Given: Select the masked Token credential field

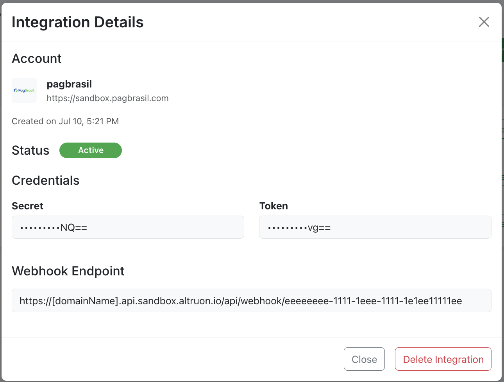Looking at the screenshot, I should (x=375, y=227).
